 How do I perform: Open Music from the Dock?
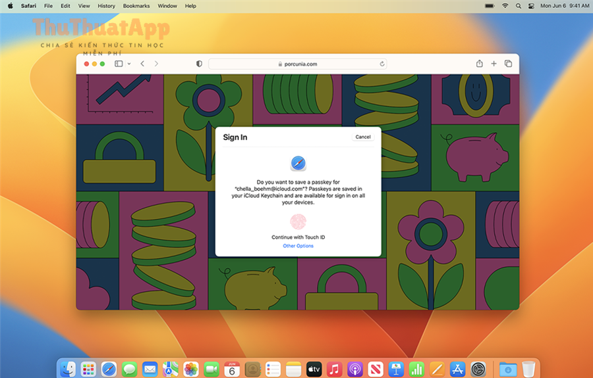coord(334,369)
